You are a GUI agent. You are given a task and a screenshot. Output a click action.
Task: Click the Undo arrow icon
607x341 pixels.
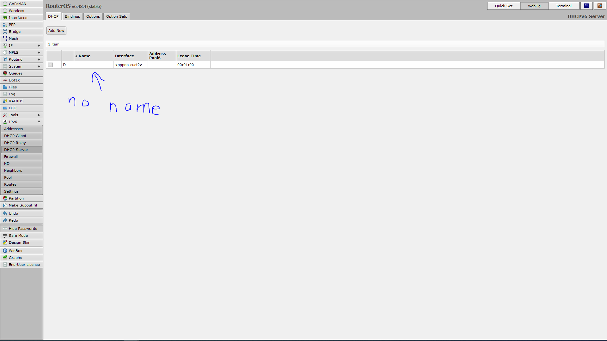(5, 213)
